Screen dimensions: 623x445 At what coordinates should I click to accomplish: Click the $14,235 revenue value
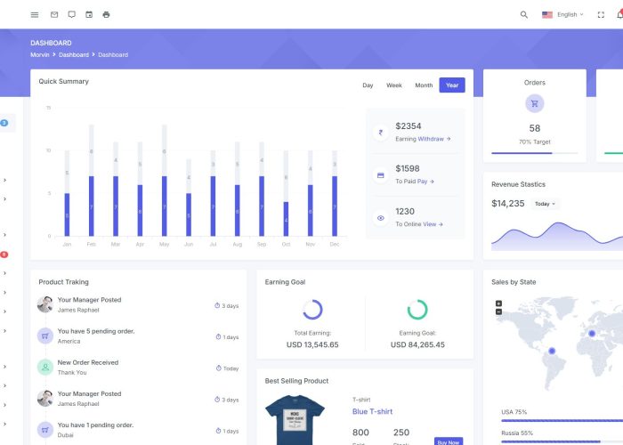[x=508, y=204]
